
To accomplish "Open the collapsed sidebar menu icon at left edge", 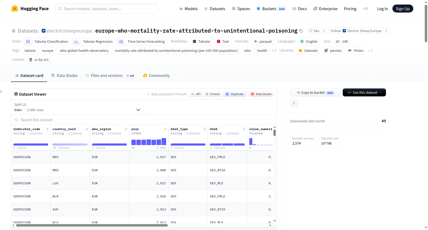I will coord(1,92).
